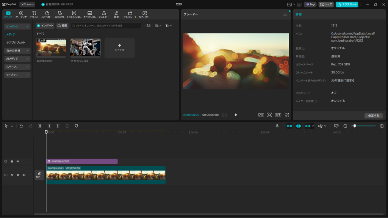
Task: Open the フィルター tab
Action: 103,15
